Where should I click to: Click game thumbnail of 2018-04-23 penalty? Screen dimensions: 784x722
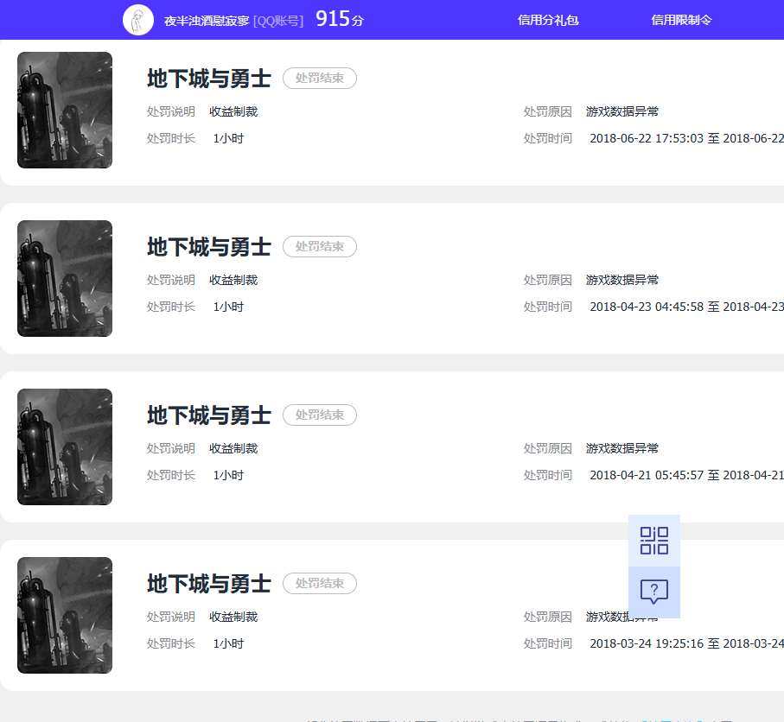coord(65,278)
